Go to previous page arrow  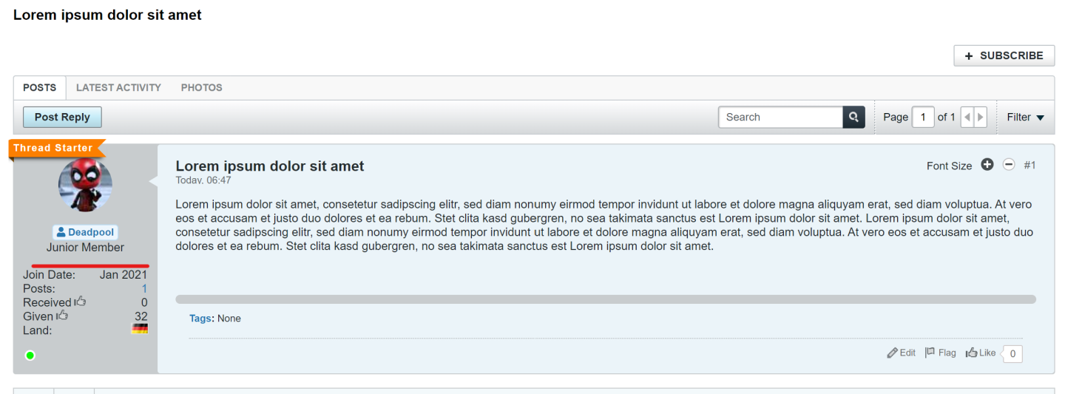pyautogui.click(x=967, y=117)
